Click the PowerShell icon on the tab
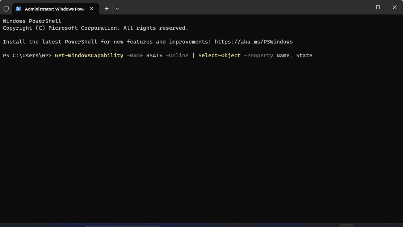 (x=18, y=9)
